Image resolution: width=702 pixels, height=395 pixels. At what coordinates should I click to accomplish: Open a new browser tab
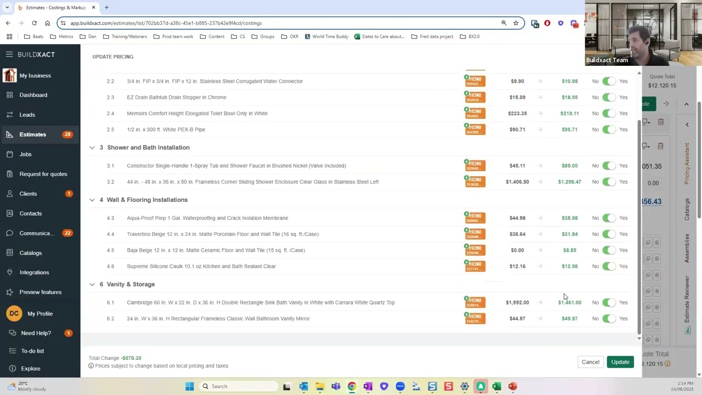[x=106, y=8]
